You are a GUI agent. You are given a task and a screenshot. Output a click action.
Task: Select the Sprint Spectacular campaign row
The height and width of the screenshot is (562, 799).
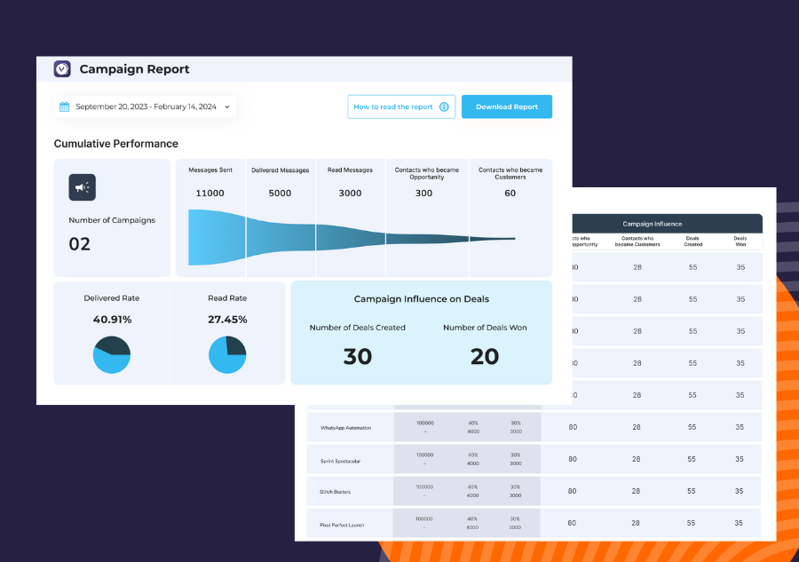pos(340,461)
